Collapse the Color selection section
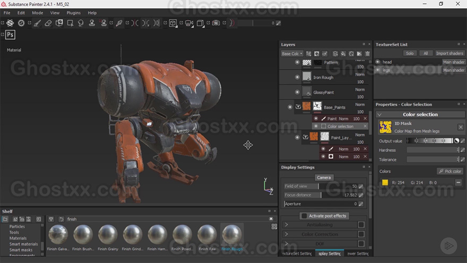The height and width of the screenshot is (263, 467). [x=379, y=115]
